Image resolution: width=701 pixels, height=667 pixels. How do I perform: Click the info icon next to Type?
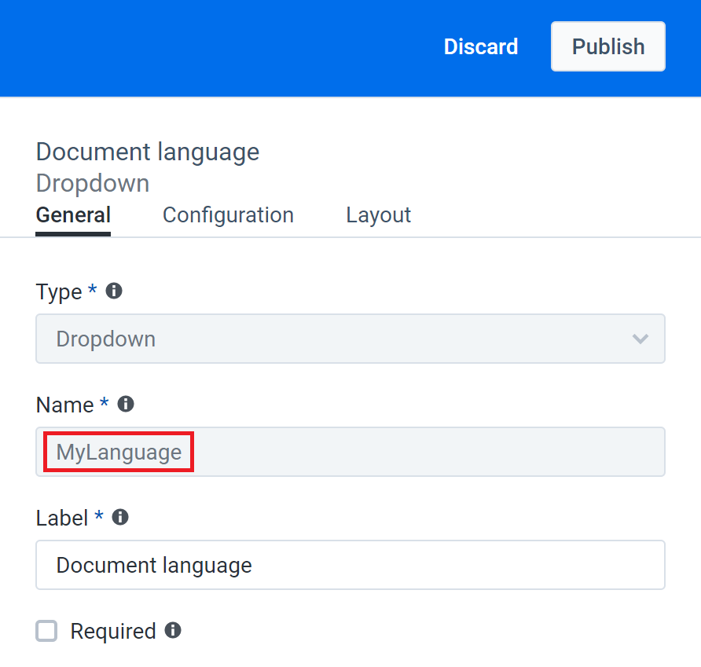[113, 291]
